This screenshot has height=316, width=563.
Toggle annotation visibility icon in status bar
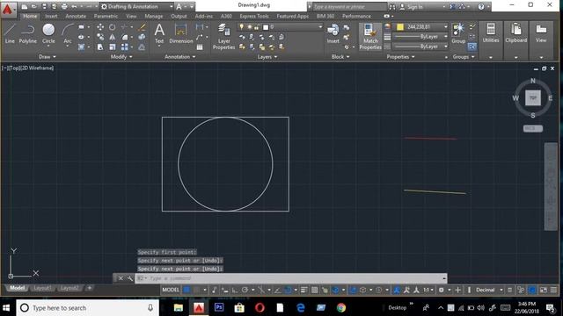[x=397, y=290]
